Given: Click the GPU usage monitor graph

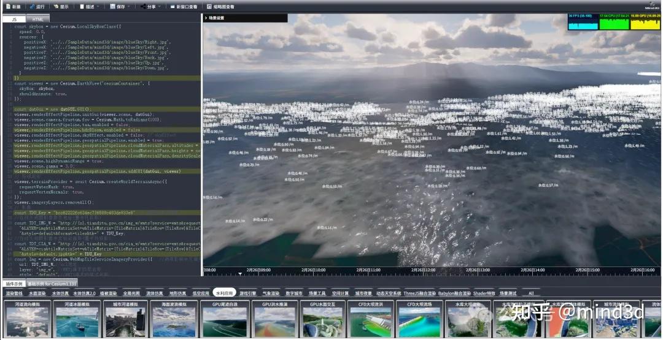Looking at the screenshot, I should (645, 22).
